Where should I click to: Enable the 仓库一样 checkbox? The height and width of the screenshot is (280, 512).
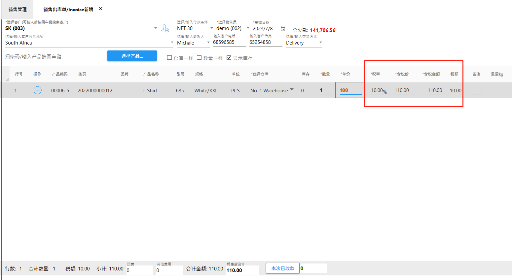[169, 58]
